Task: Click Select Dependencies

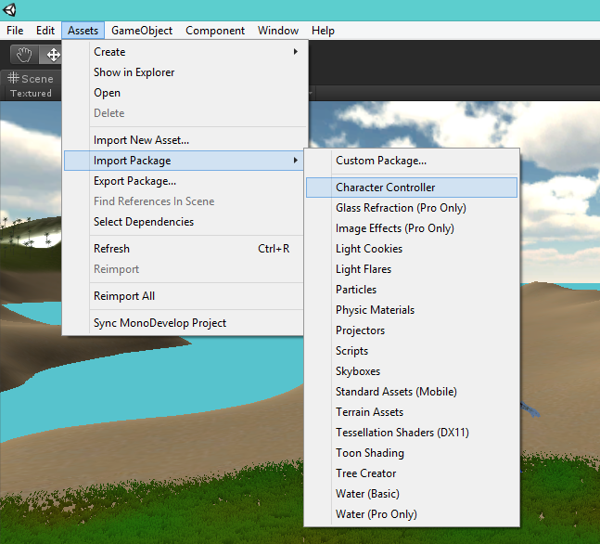Action: pos(184,222)
